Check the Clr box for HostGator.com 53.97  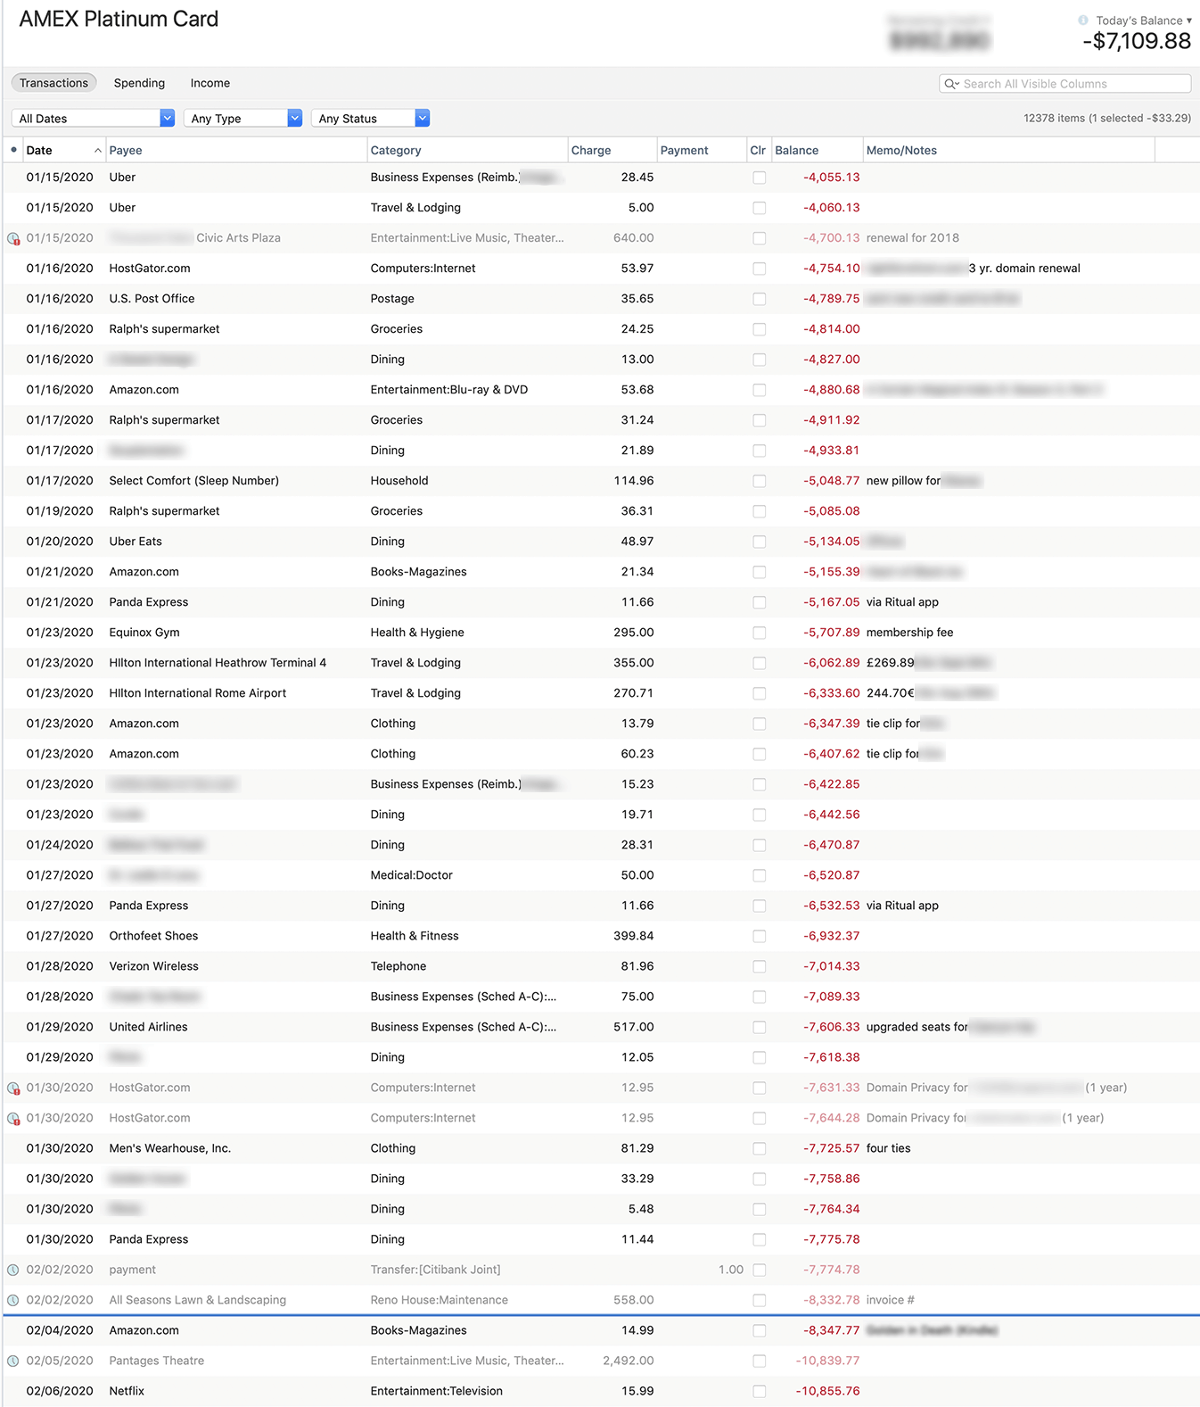(759, 269)
